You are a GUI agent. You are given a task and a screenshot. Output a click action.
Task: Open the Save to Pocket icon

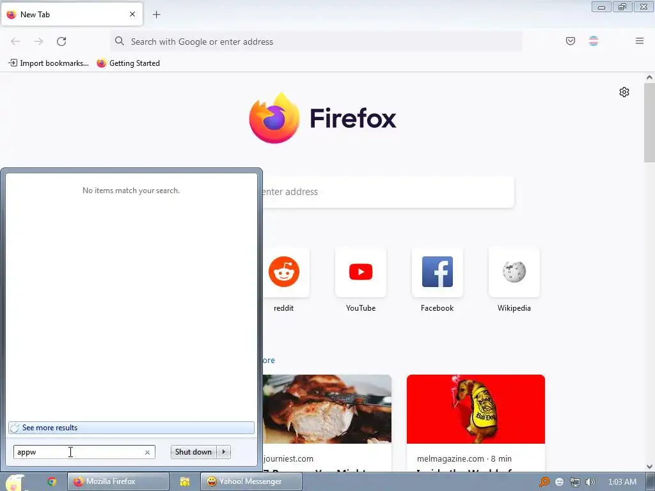(570, 41)
